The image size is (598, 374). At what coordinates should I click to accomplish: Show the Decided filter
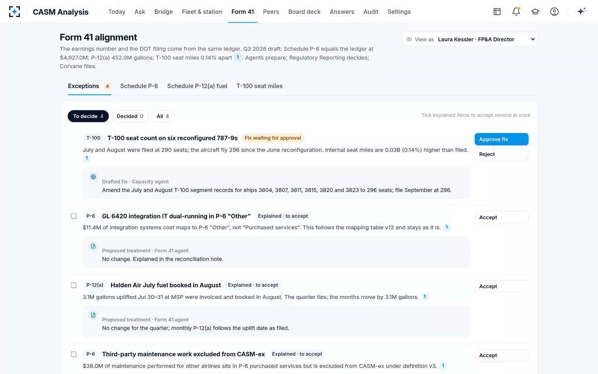pos(130,116)
